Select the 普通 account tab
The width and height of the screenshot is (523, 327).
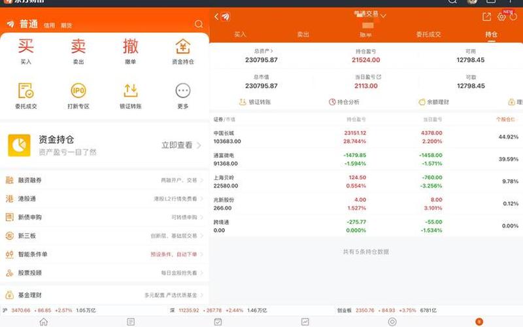(x=29, y=24)
